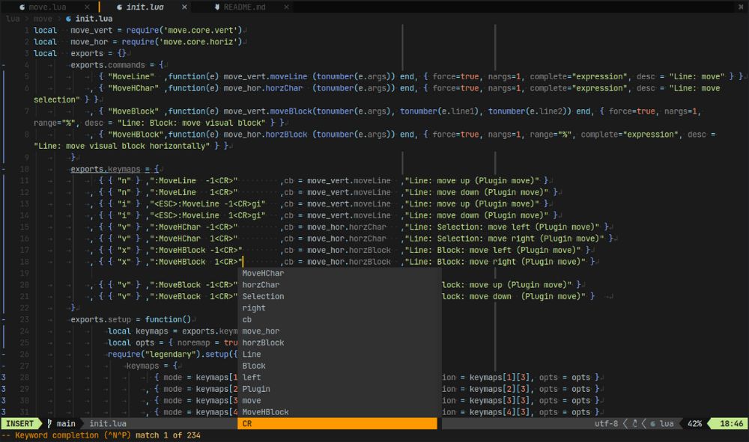Viewport: 749px width, 442px height.
Task: Click the close icon at tabline's far right
Action: [741, 7]
